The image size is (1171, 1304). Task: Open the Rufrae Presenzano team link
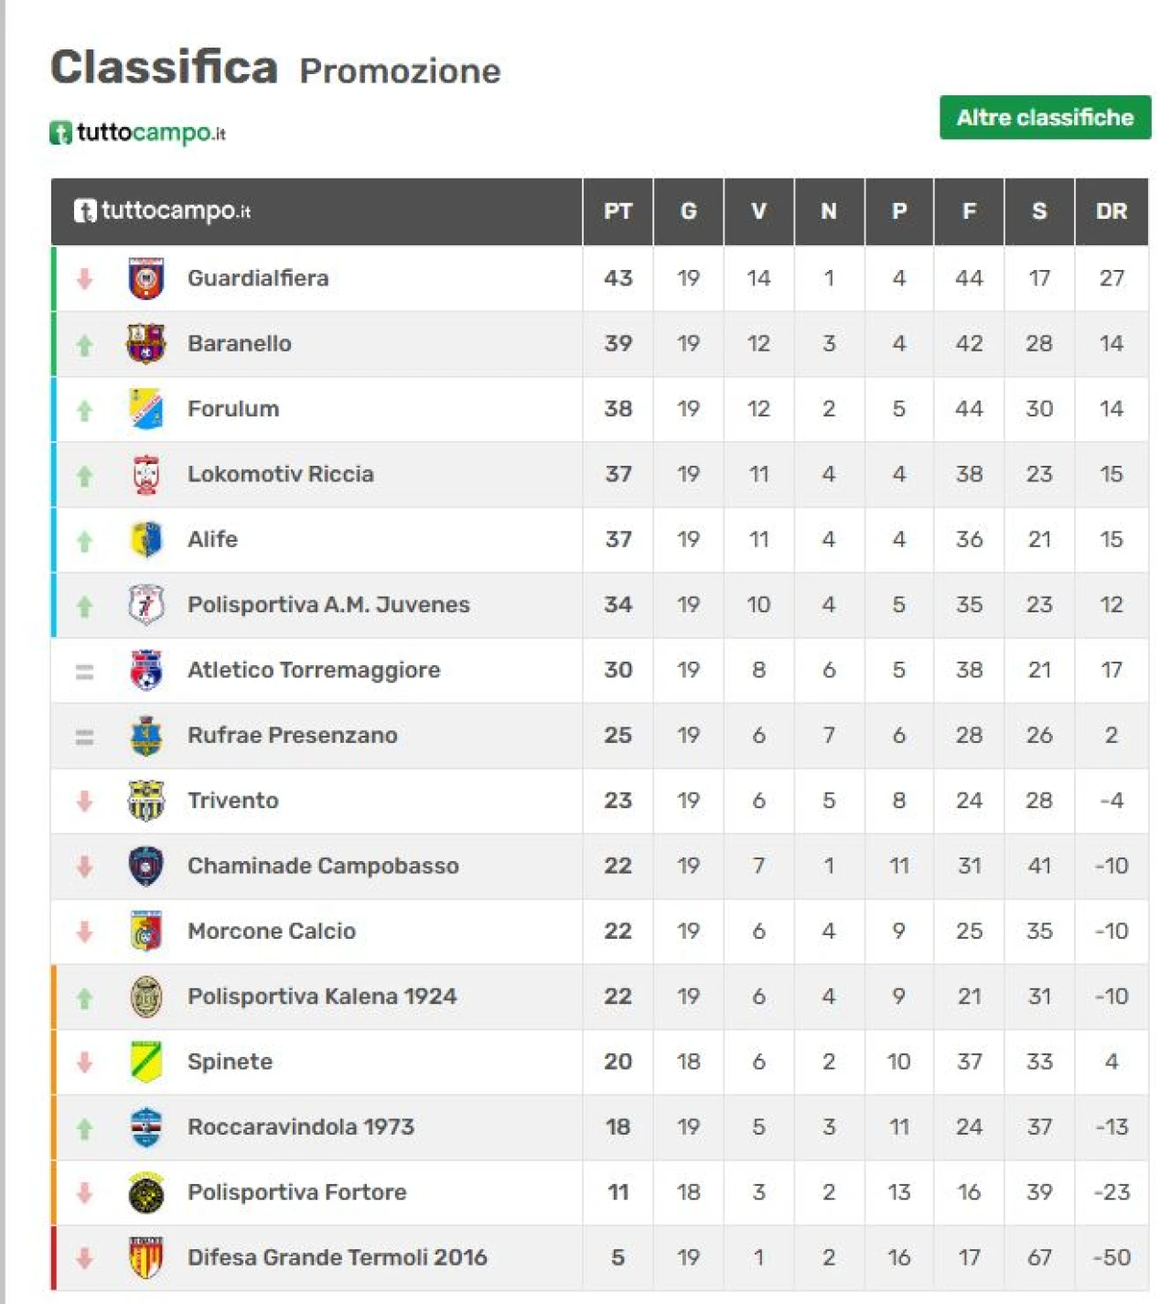tap(292, 735)
